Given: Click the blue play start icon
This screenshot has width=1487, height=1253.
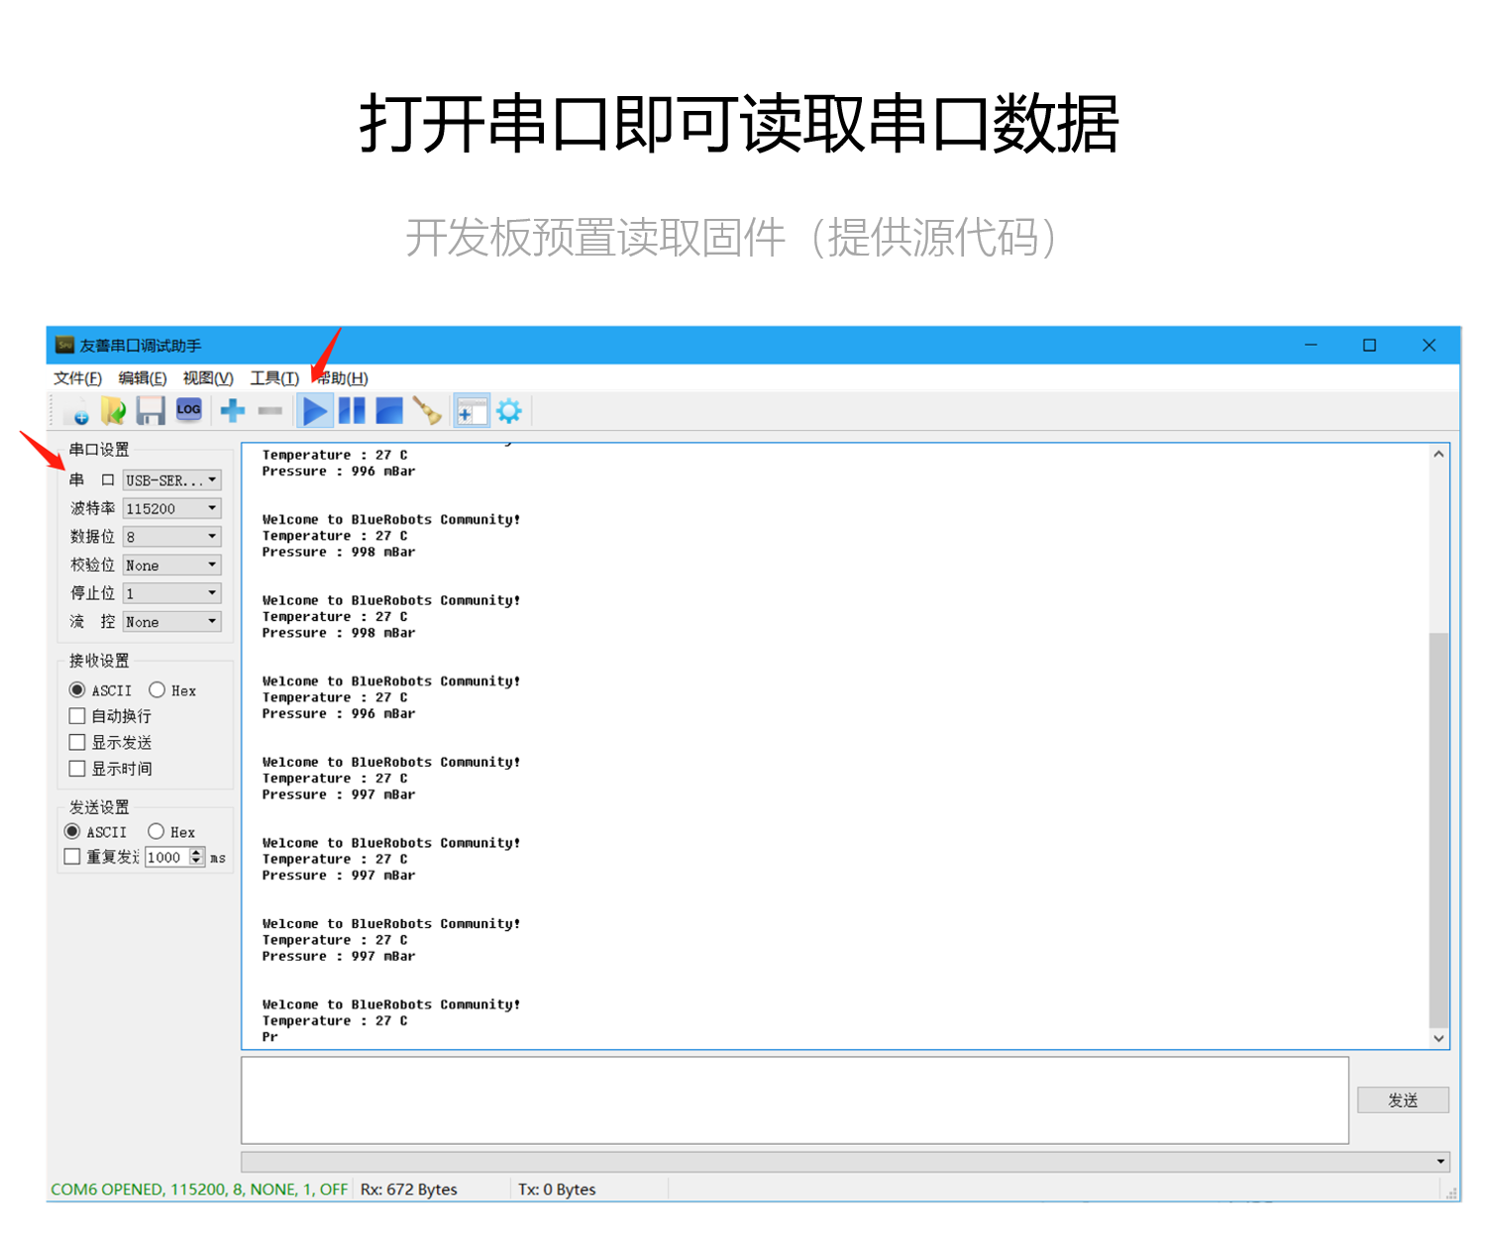Looking at the screenshot, I should (x=315, y=410).
